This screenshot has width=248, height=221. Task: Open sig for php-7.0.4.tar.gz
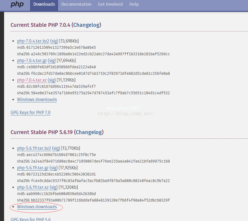[52, 61]
